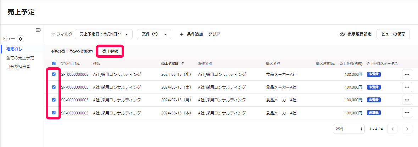The height and width of the screenshot is (147, 418).
Task: Click the 売上登録 button
Action: pos(110,51)
